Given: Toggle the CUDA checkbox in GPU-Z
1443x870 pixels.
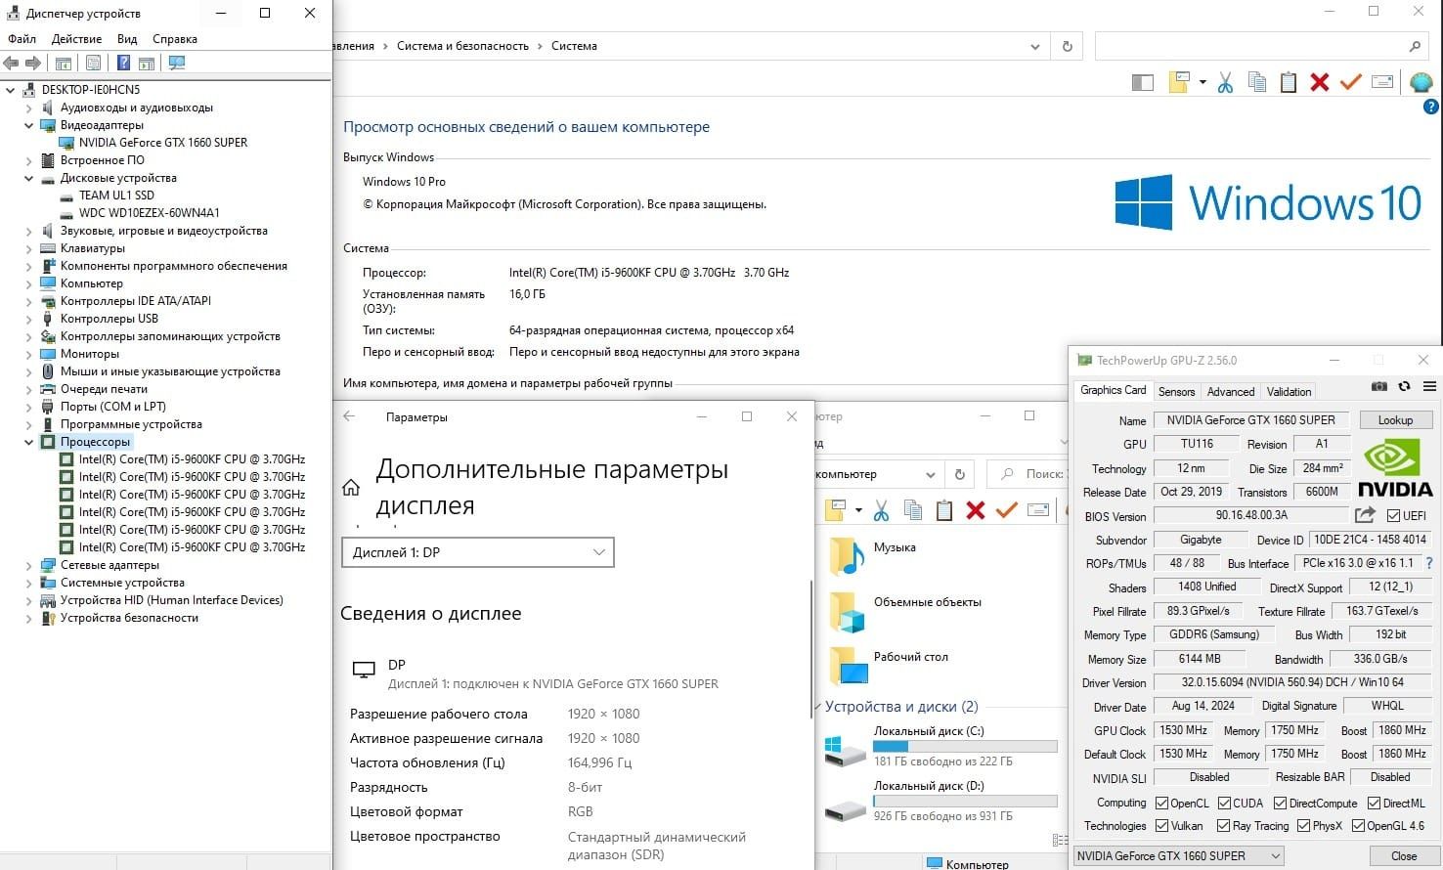Looking at the screenshot, I should click(x=1224, y=804).
